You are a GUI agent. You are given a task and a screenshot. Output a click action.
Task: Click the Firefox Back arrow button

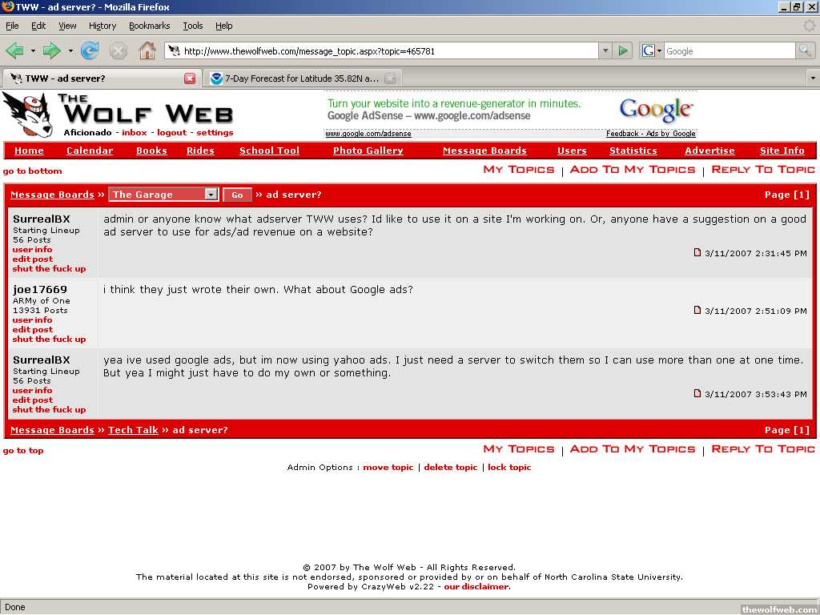(14, 51)
